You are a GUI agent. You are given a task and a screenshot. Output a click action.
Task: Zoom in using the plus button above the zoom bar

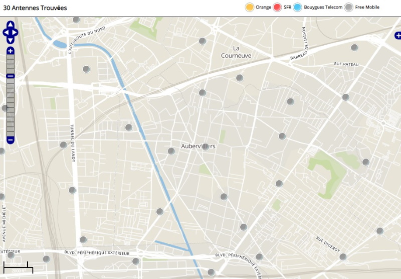click(10, 51)
